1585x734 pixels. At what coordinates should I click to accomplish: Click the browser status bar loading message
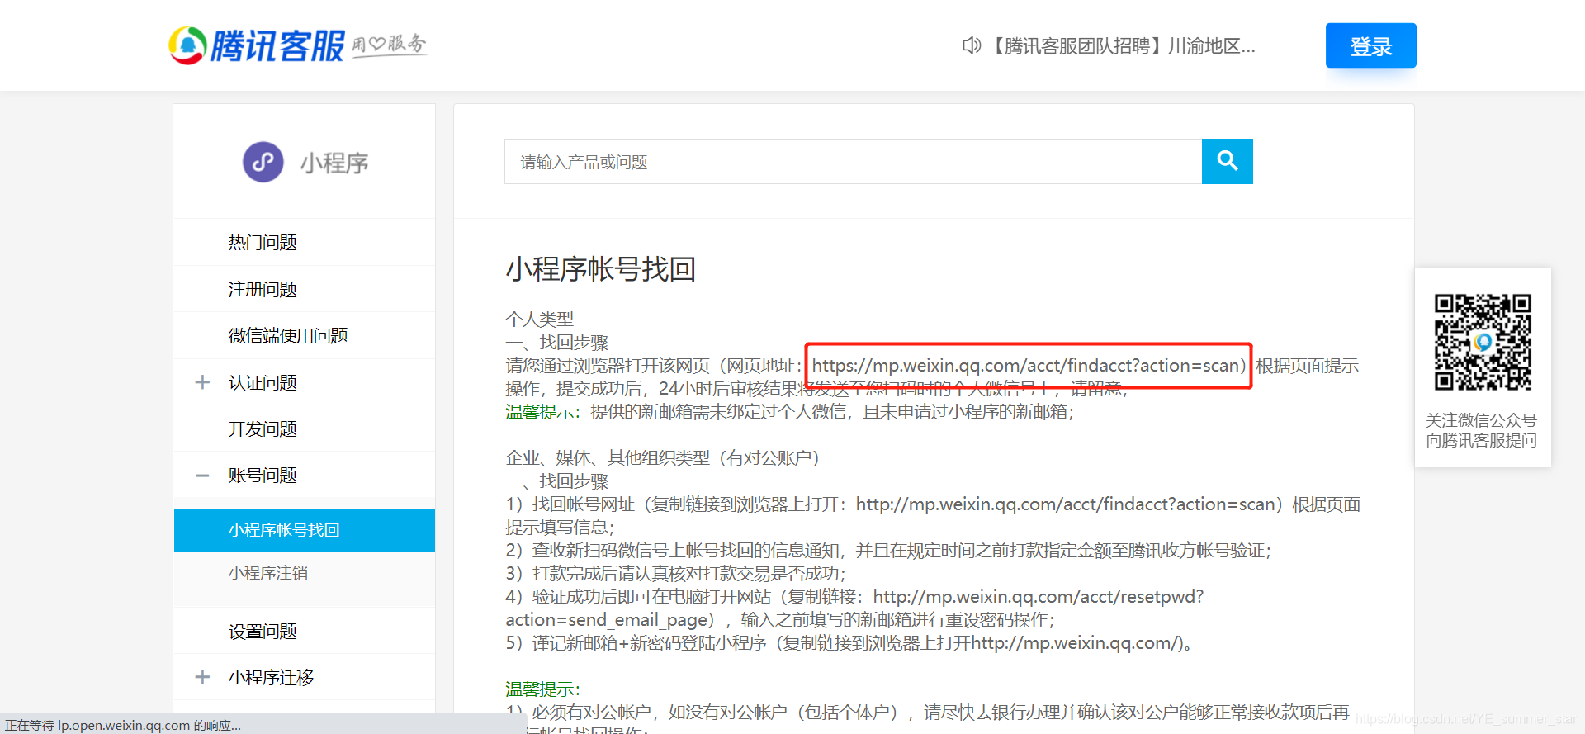click(123, 725)
